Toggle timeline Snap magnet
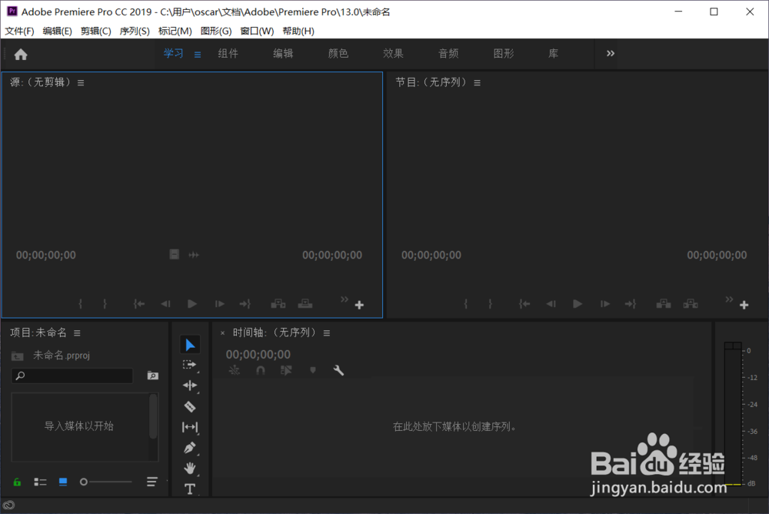The height and width of the screenshot is (514, 769). [261, 370]
